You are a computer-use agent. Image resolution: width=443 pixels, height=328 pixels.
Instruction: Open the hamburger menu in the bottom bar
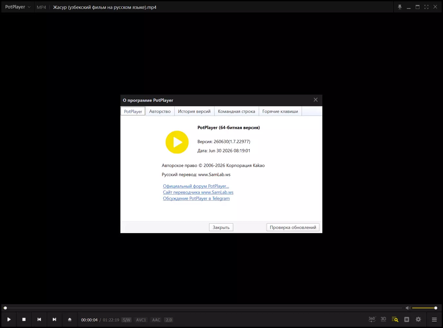coord(434,319)
